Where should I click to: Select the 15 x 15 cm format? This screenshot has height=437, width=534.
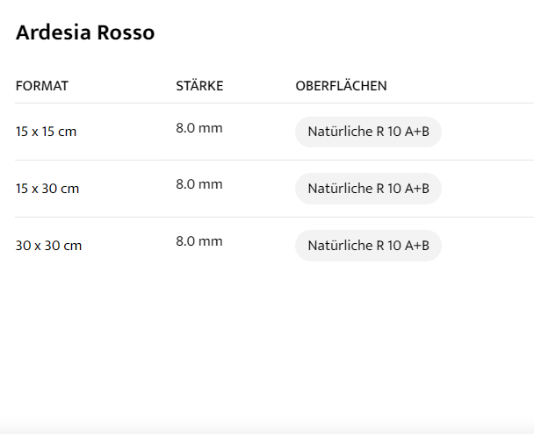[46, 133]
